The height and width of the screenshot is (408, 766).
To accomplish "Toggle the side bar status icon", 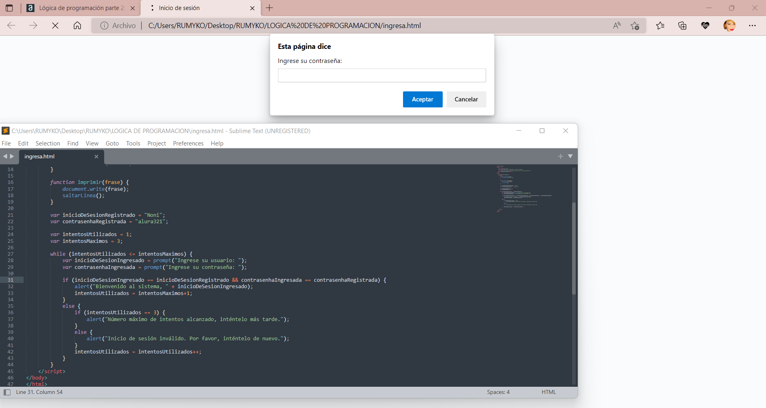I will coord(7,392).
